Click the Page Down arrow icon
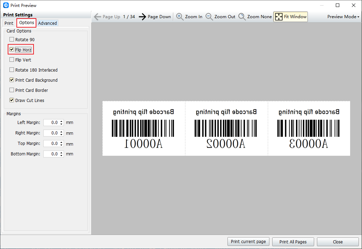The width and height of the screenshot is (362, 249). pos(143,17)
